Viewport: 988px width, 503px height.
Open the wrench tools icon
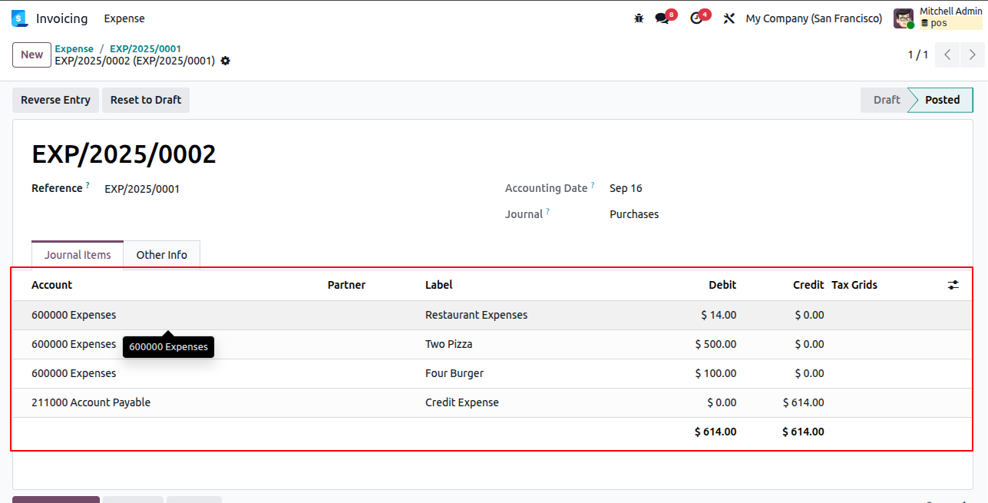pyautogui.click(x=729, y=18)
